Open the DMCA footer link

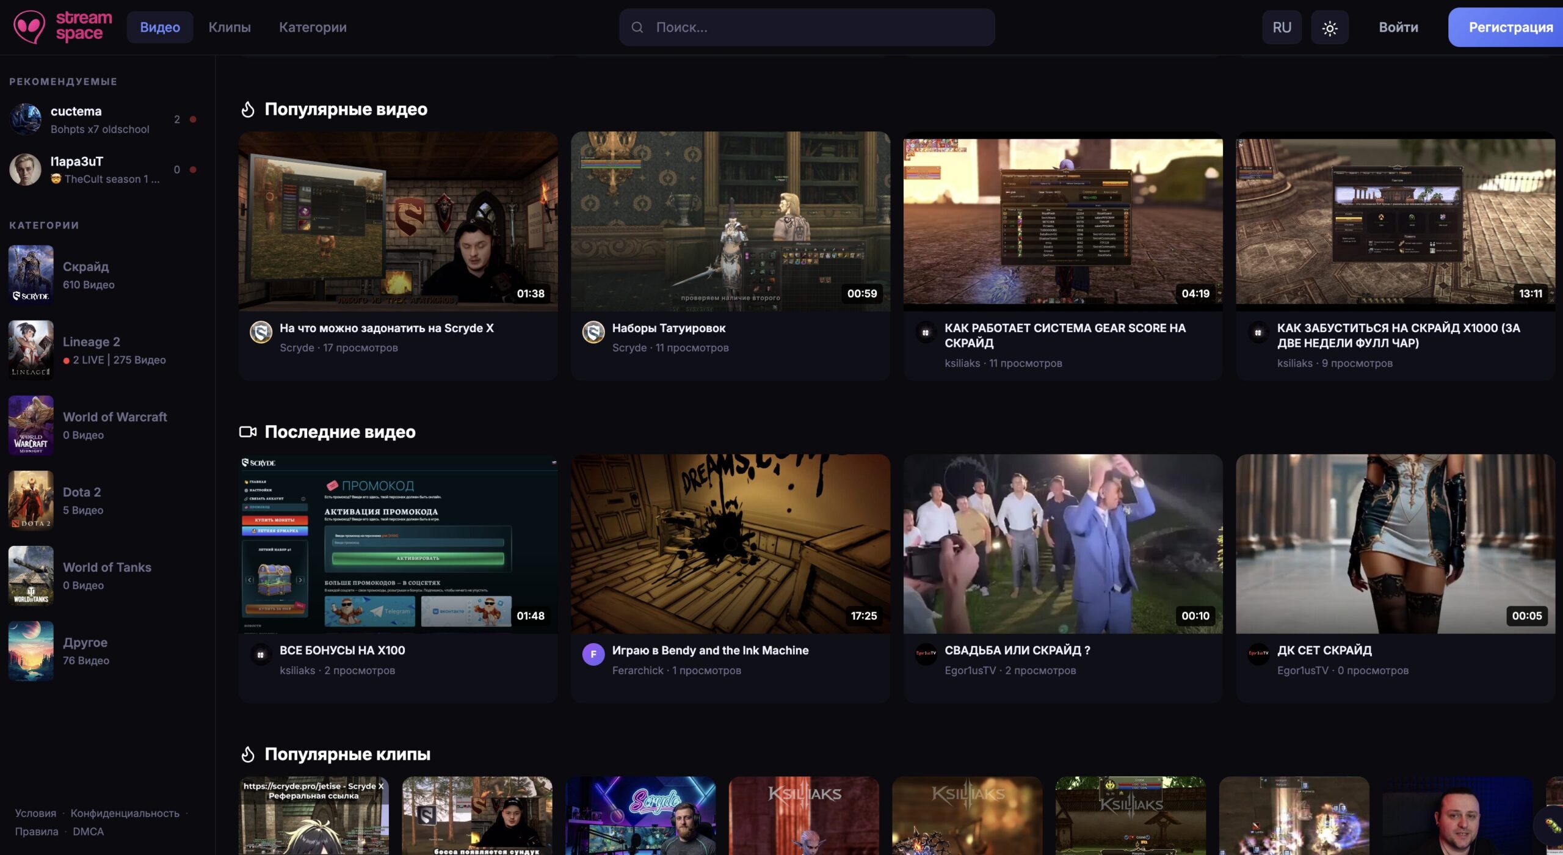click(88, 832)
